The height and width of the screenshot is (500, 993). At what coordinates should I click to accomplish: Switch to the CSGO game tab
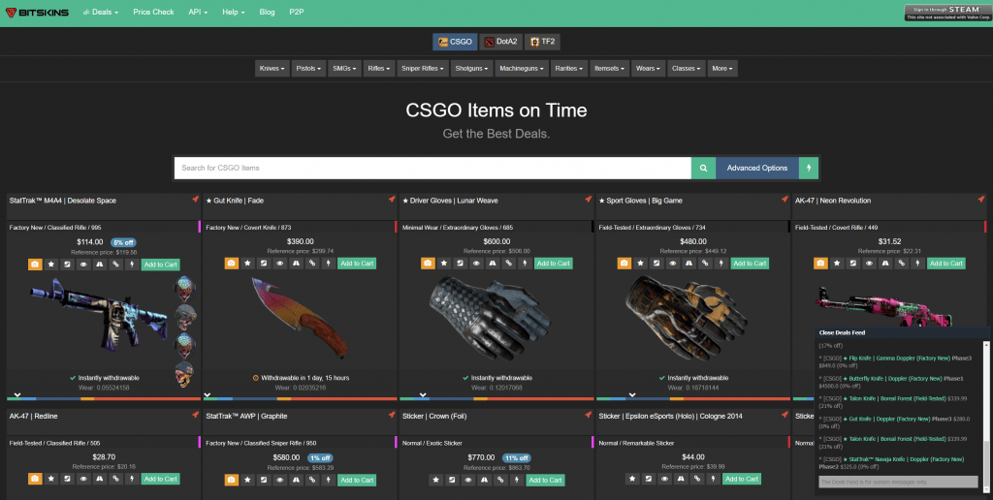[x=455, y=42]
